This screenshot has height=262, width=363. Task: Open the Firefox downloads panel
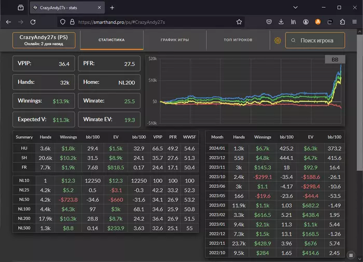(x=281, y=22)
